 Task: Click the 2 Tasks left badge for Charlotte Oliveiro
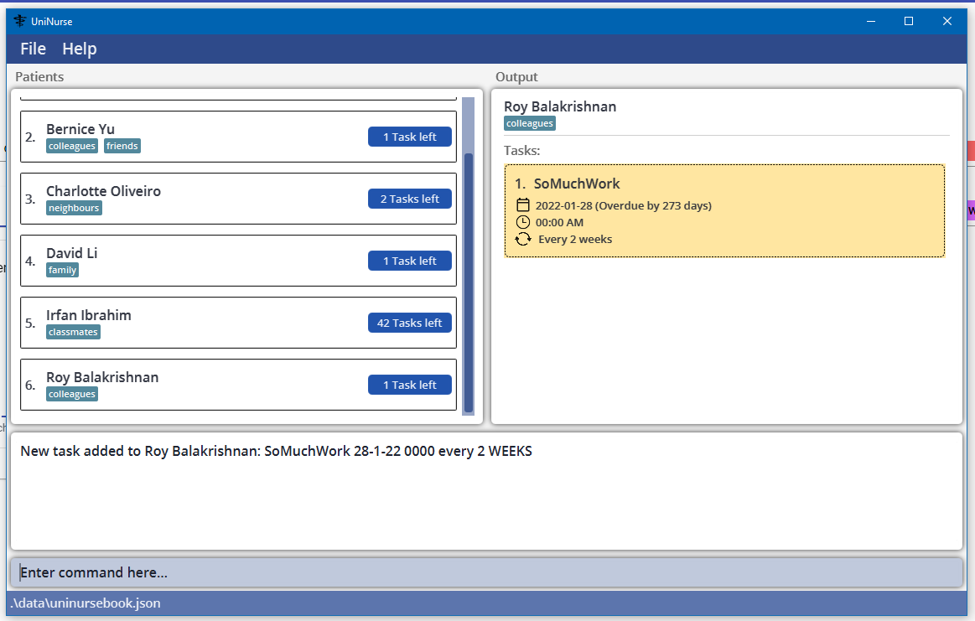click(410, 199)
